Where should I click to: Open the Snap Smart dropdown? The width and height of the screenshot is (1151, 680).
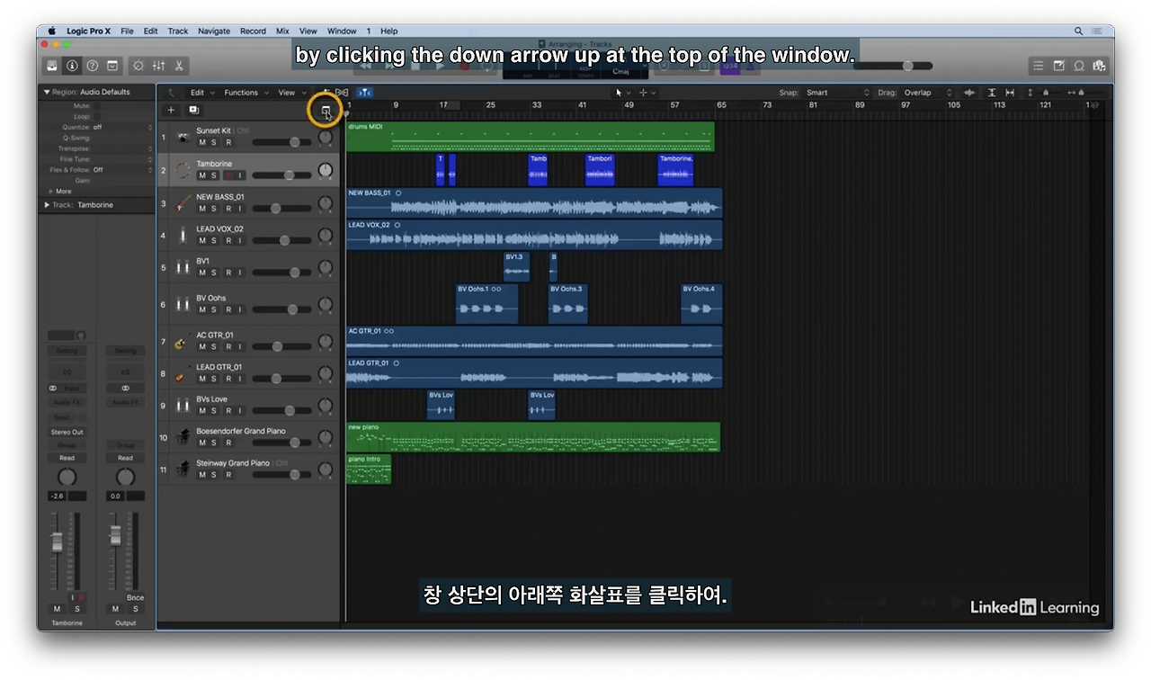pos(838,93)
